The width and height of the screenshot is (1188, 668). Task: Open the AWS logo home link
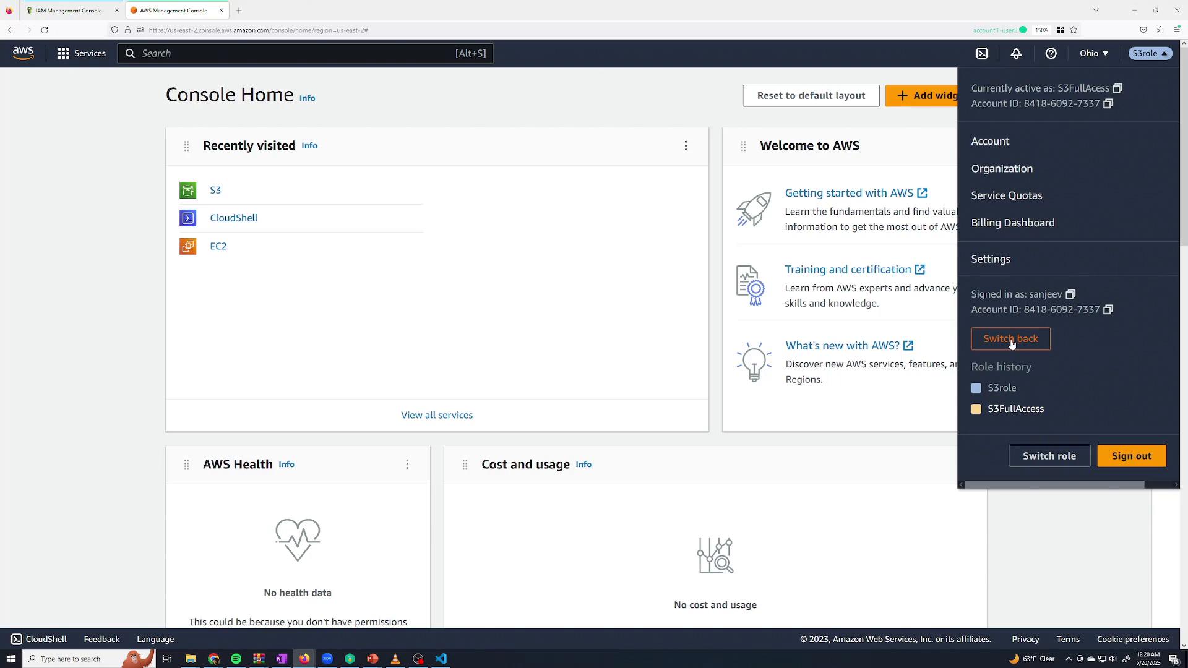coord(23,53)
